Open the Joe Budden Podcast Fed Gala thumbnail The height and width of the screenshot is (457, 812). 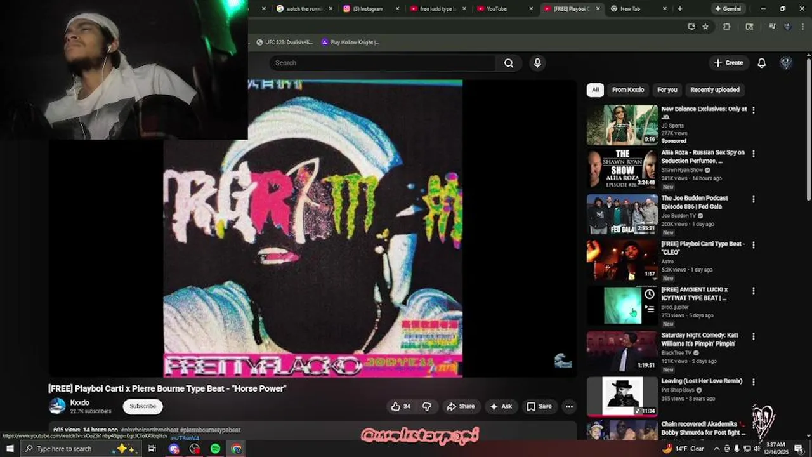click(x=622, y=215)
